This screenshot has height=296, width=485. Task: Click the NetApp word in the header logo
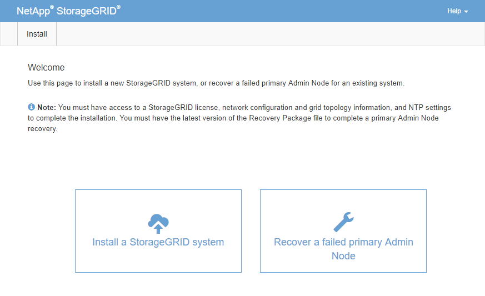pos(33,11)
